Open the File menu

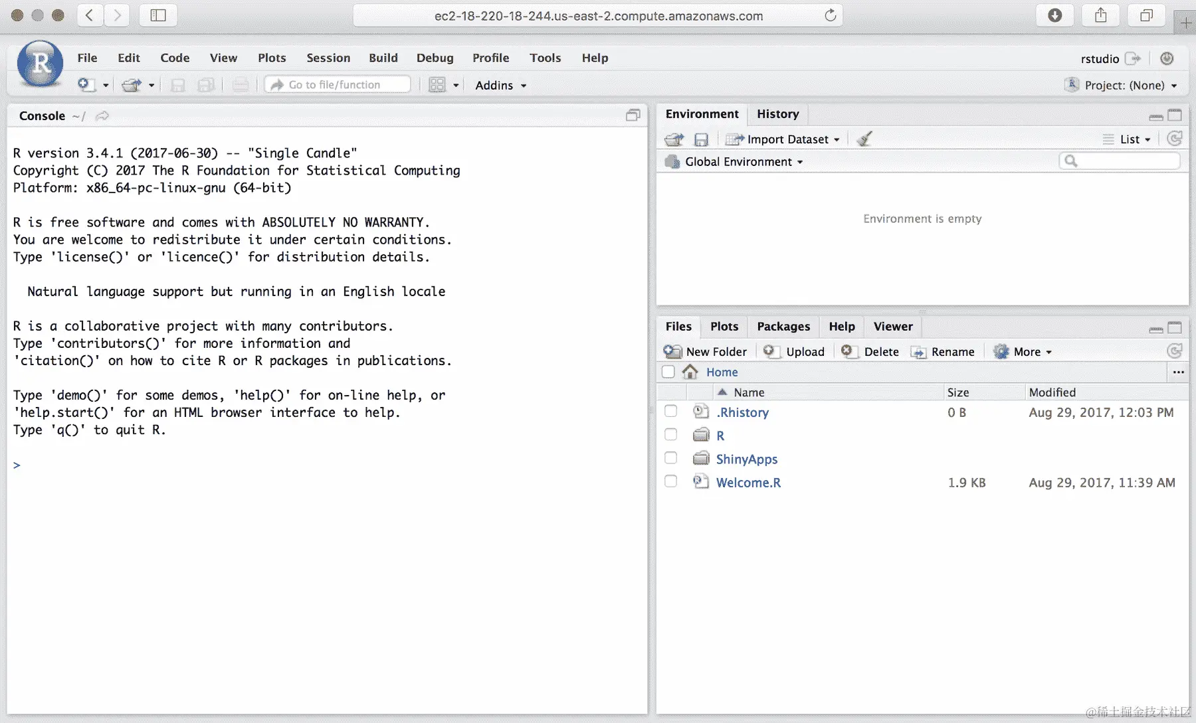click(87, 58)
